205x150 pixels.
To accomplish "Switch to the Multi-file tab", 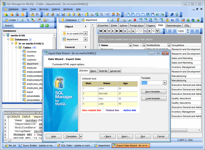I will pos(103,71).
